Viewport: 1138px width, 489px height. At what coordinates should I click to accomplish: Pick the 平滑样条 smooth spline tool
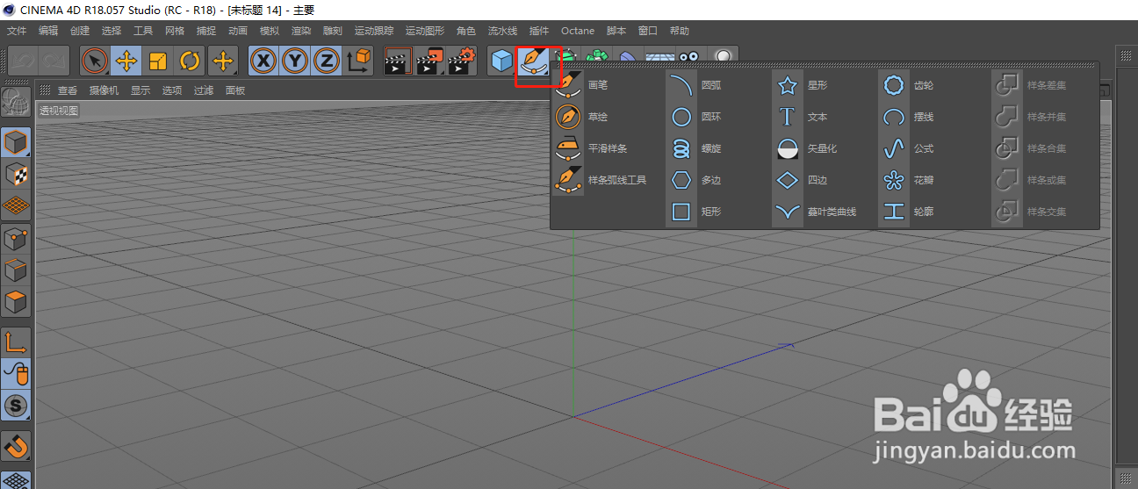(x=589, y=148)
